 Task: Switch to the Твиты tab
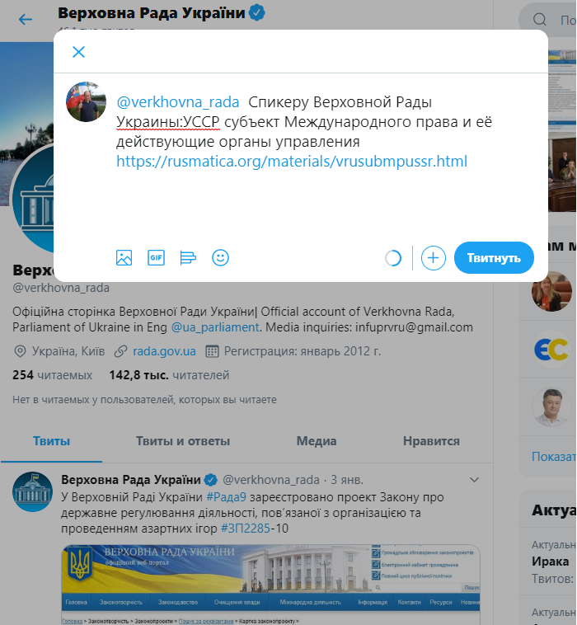coord(51,441)
